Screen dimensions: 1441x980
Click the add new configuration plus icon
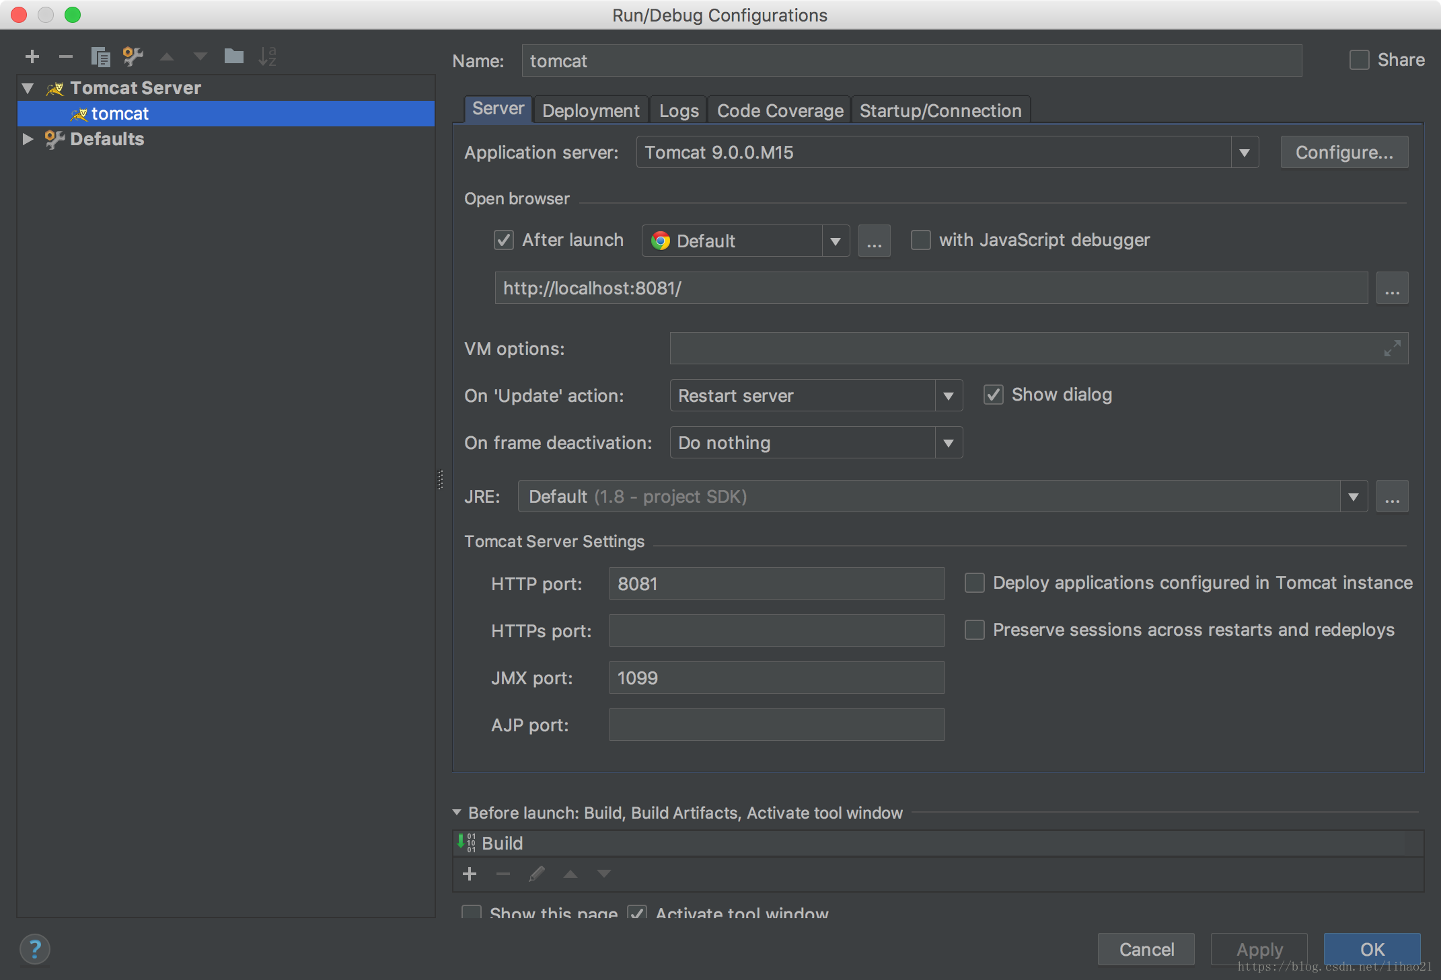pos(32,56)
